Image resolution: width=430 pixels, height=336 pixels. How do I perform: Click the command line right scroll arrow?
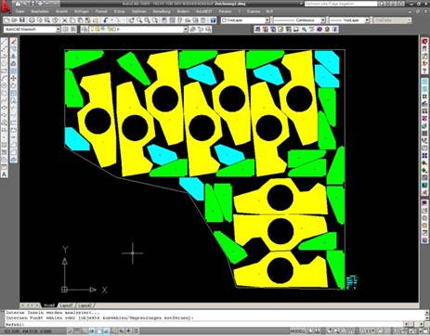(421, 324)
